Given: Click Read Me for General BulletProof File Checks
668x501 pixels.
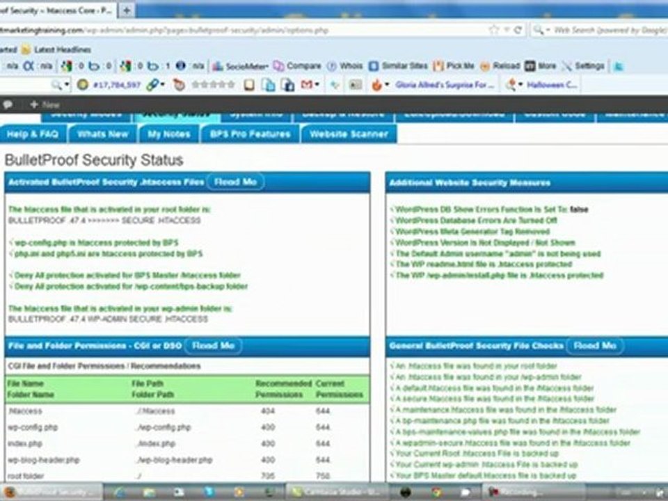Looking at the screenshot, I should click(595, 346).
